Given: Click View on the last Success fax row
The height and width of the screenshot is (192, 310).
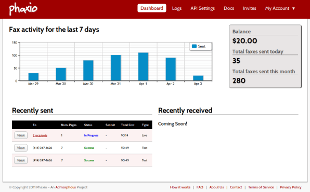Looking at the screenshot, I should click(x=21, y=160).
